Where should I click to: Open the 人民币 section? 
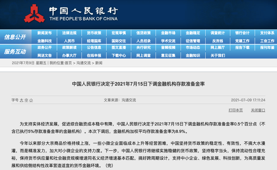tap(69, 41)
